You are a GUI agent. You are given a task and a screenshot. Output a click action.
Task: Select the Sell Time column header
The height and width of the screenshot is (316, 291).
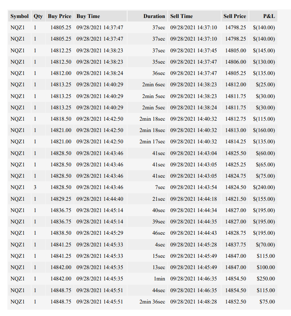pos(194,16)
